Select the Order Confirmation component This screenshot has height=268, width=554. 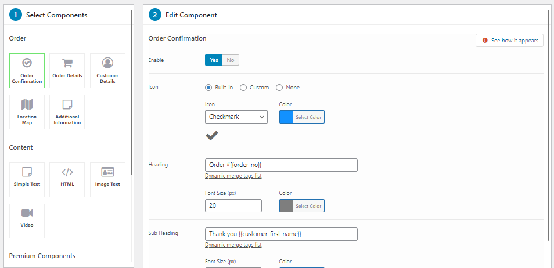[27, 71]
